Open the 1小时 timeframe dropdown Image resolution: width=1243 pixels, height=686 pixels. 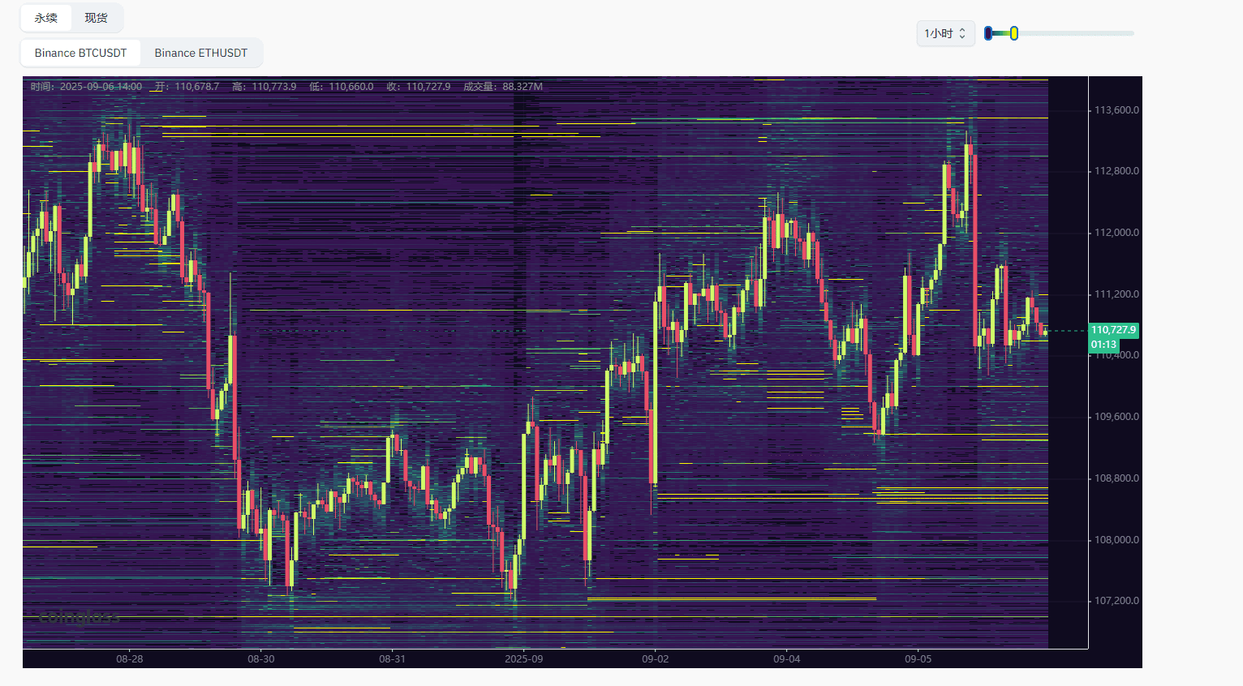coord(945,33)
